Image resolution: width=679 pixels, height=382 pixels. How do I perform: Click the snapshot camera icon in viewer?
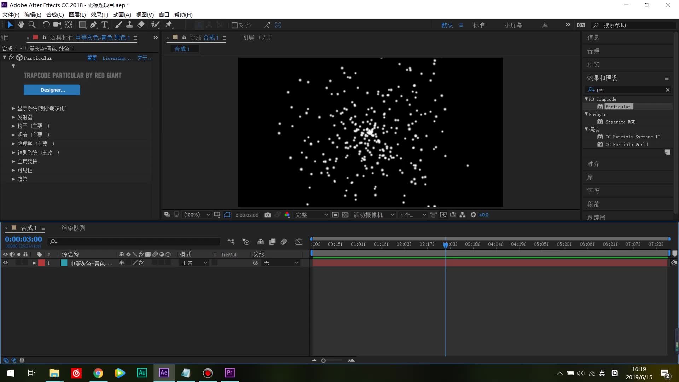268,215
